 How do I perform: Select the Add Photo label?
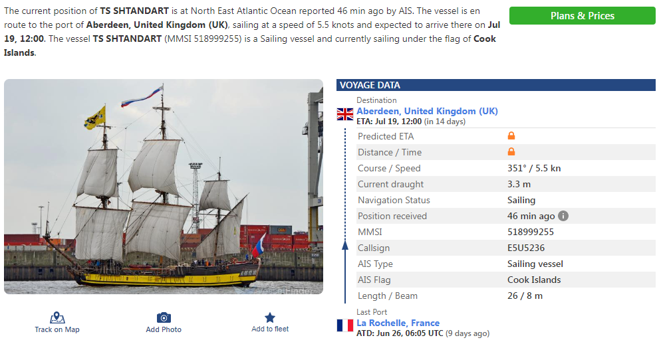(164, 329)
